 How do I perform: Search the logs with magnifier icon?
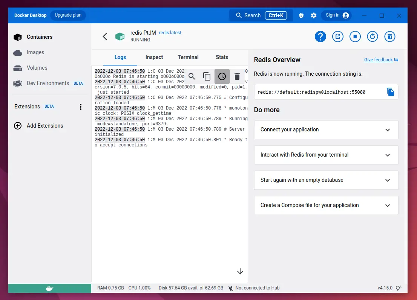(192, 76)
